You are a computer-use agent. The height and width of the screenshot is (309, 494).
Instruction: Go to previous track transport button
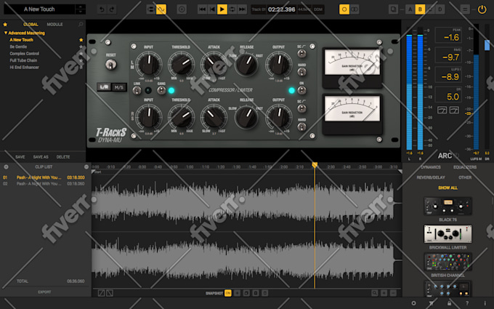click(212, 9)
